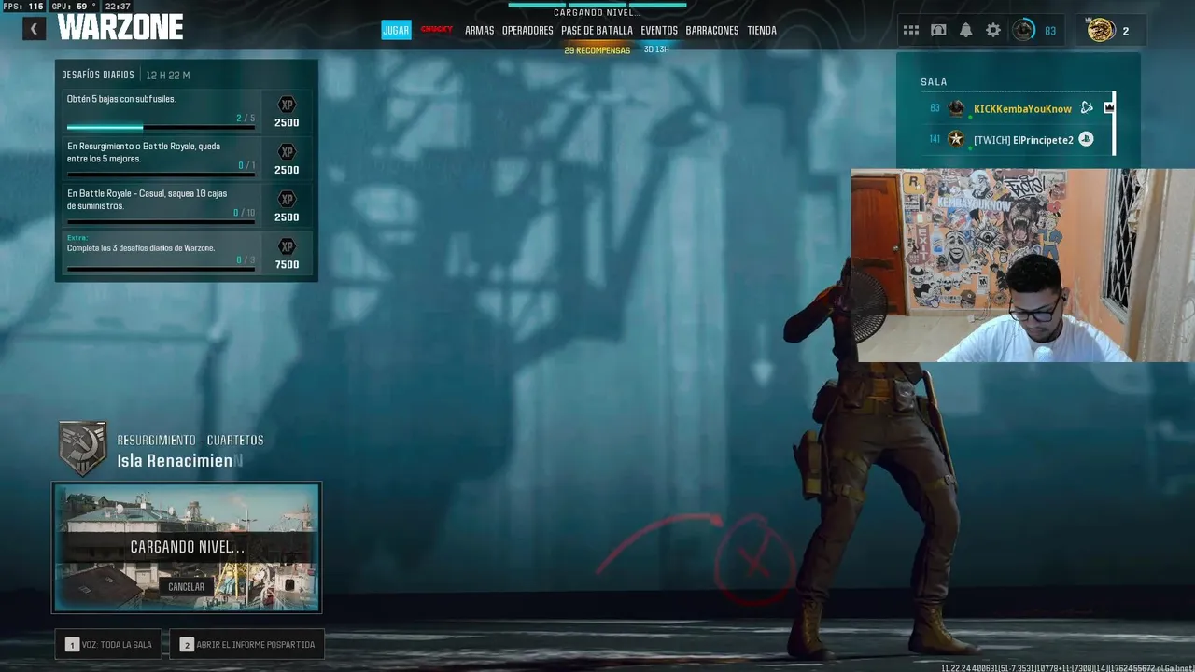Click the PlayStation icon beside ElPrincipete2

[x=1086, y=139]
